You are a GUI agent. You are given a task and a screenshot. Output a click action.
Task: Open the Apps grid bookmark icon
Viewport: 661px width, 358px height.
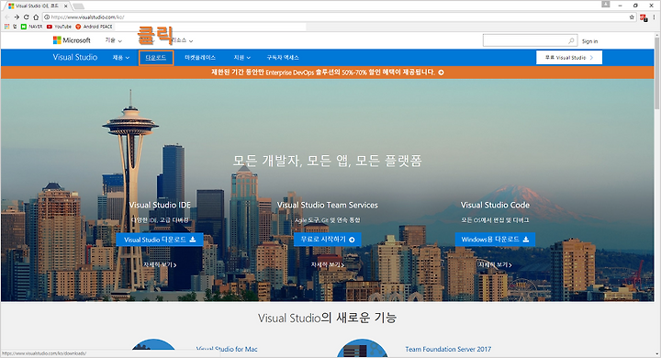6,26
